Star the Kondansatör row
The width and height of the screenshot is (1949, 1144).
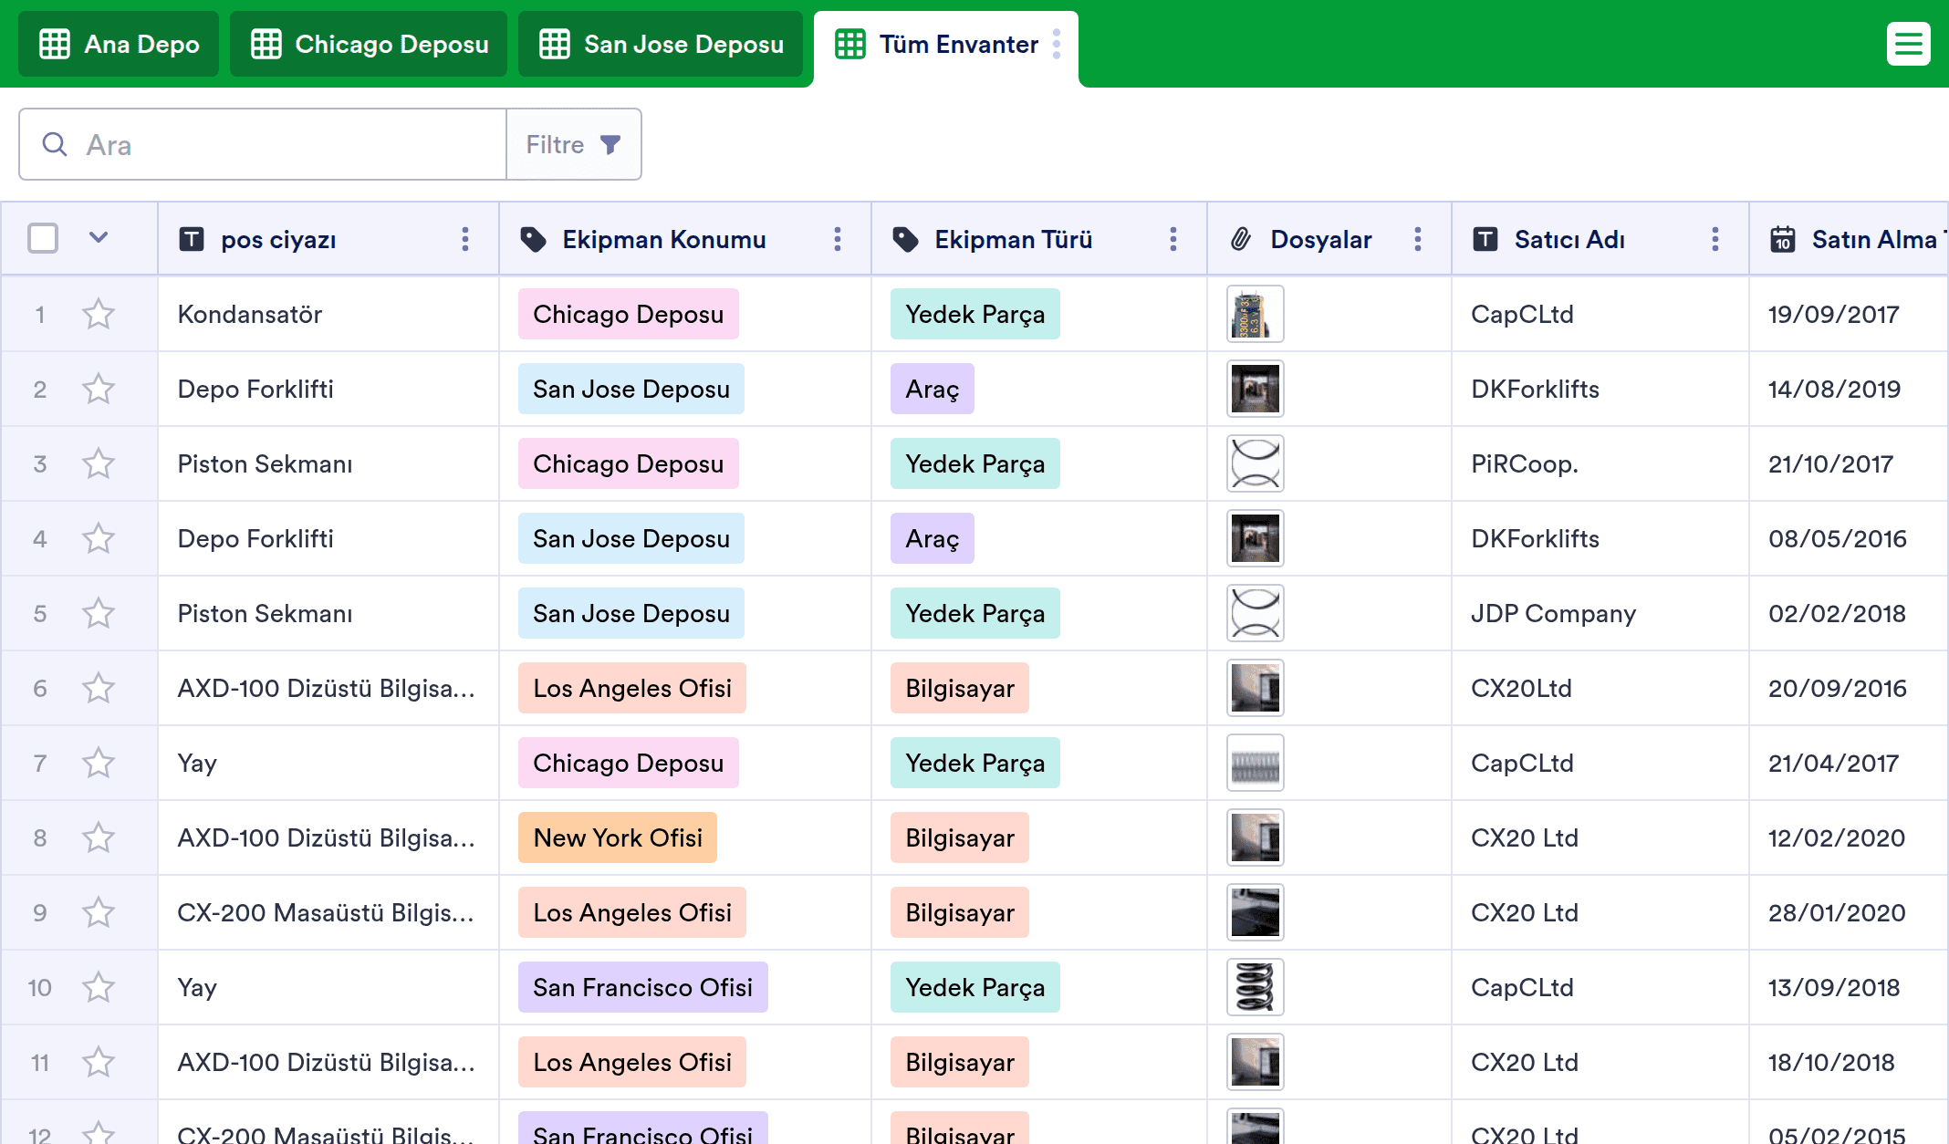[99, 315]
